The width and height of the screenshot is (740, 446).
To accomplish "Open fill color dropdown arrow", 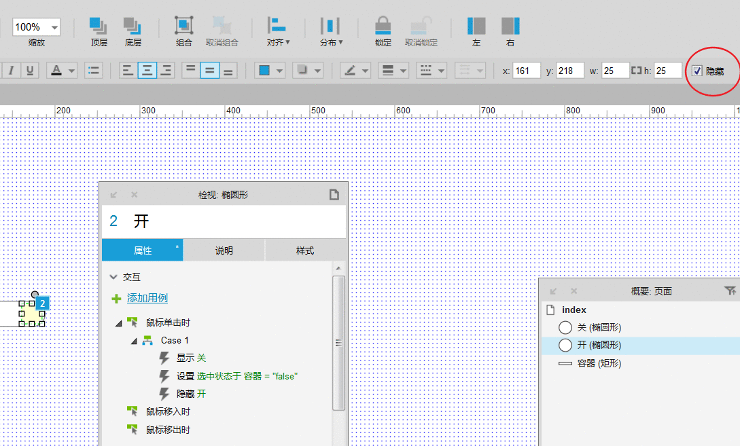I will 279,71.
